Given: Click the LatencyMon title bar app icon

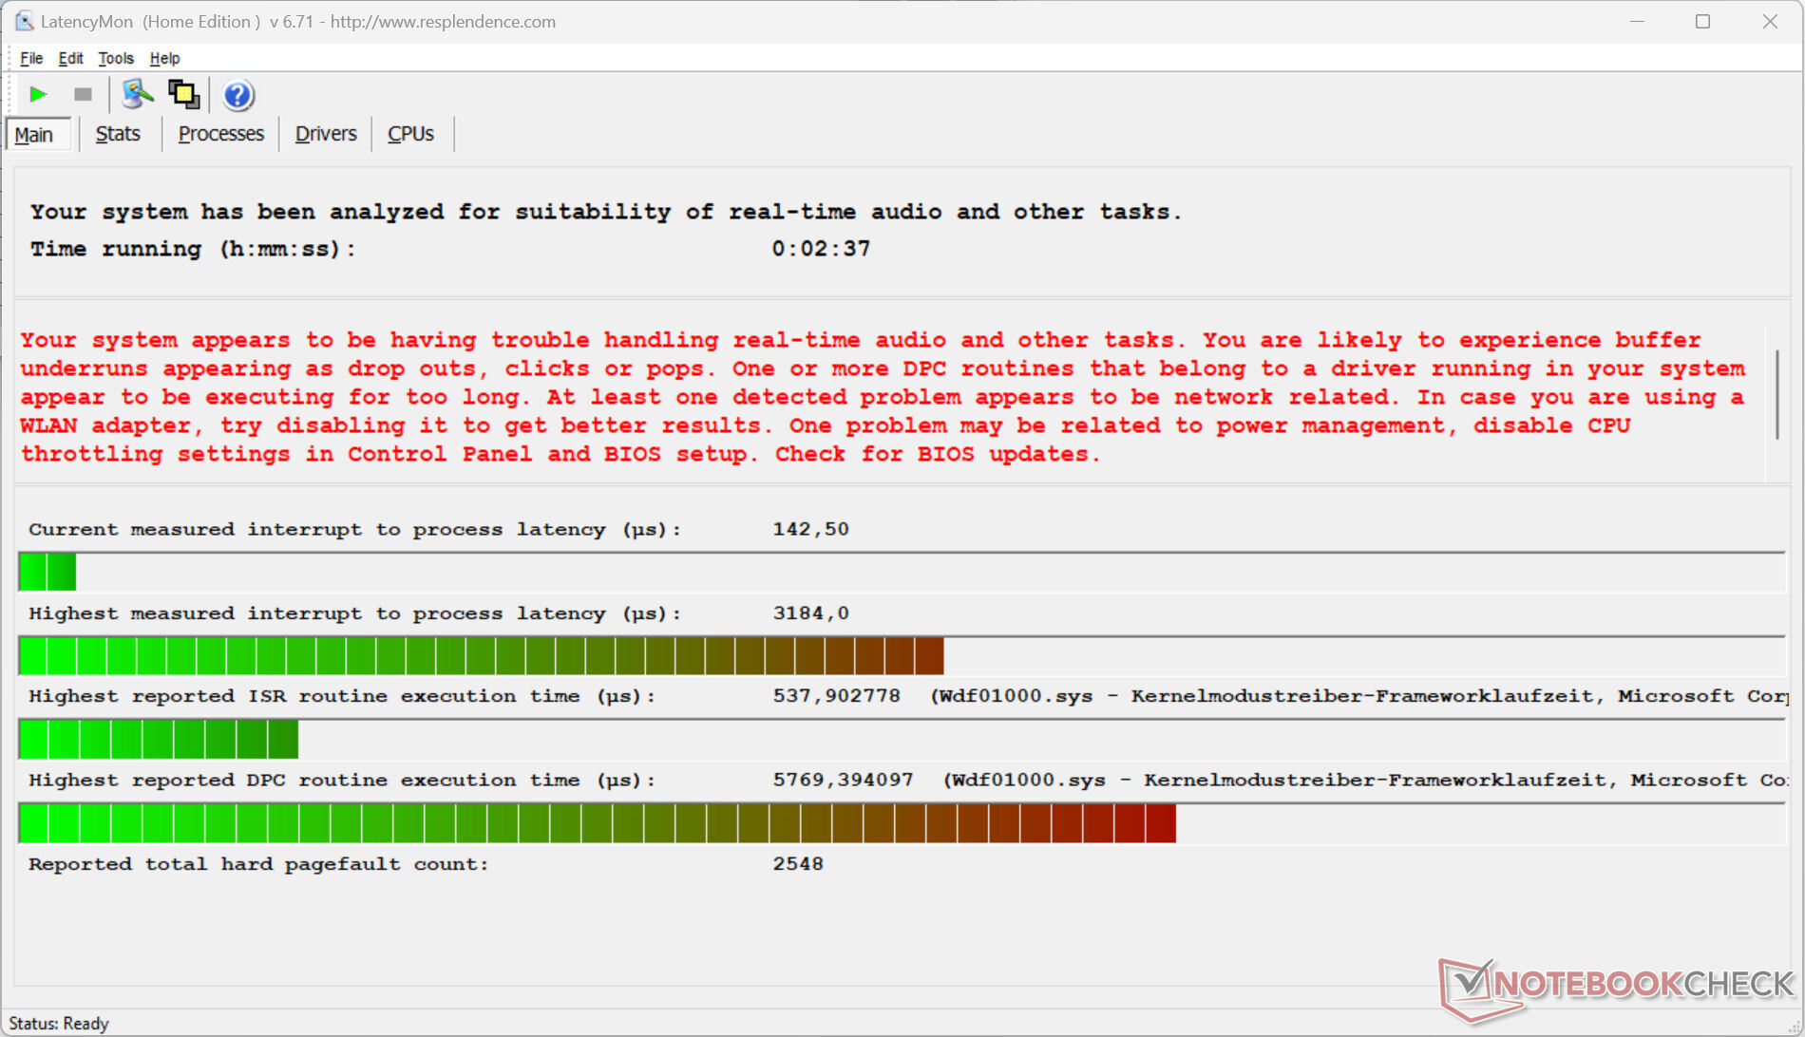Looking at the screenshot, I should point(24,21).
